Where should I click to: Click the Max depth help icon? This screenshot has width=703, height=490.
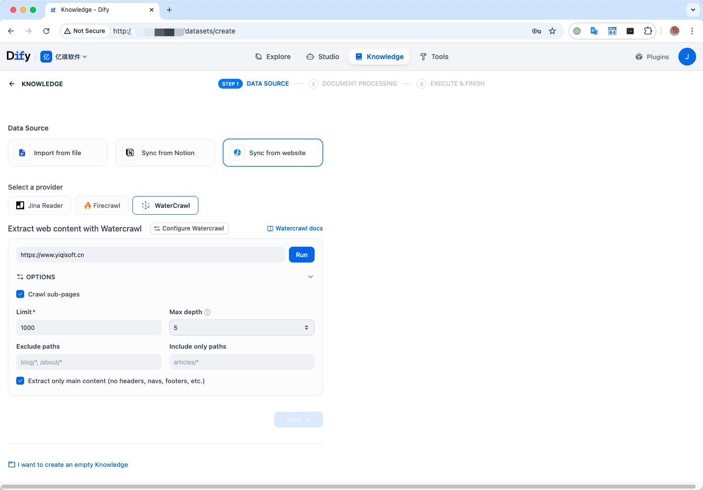click(x=207, y=312)
